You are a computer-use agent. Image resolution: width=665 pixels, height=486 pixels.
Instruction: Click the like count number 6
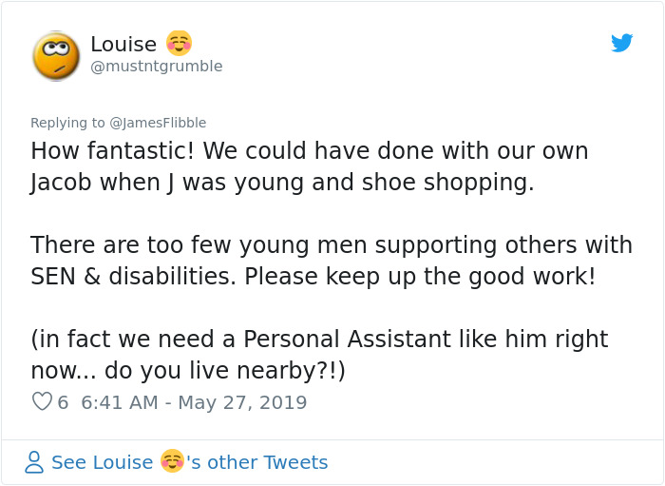pyautogui.click(x=63, y=402)
